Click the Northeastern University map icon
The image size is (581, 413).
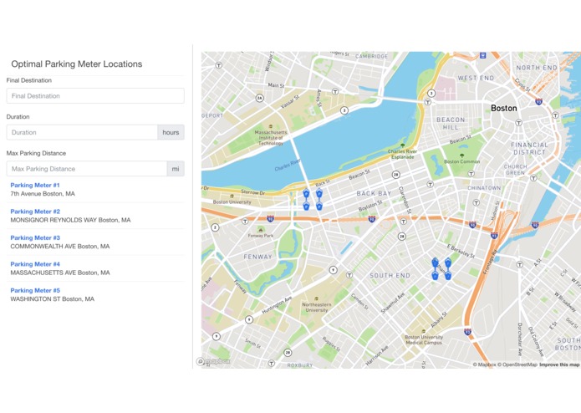(x=316, y=298)
